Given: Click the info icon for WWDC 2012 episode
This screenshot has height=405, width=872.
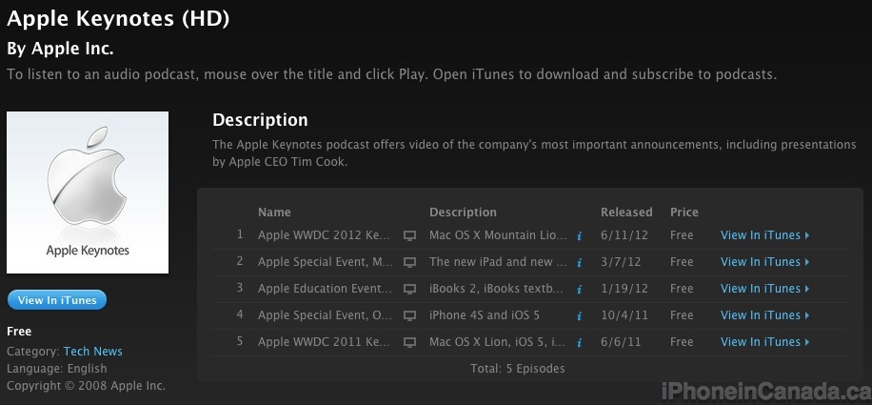Looking at the screenshot, I should (579, 236).
